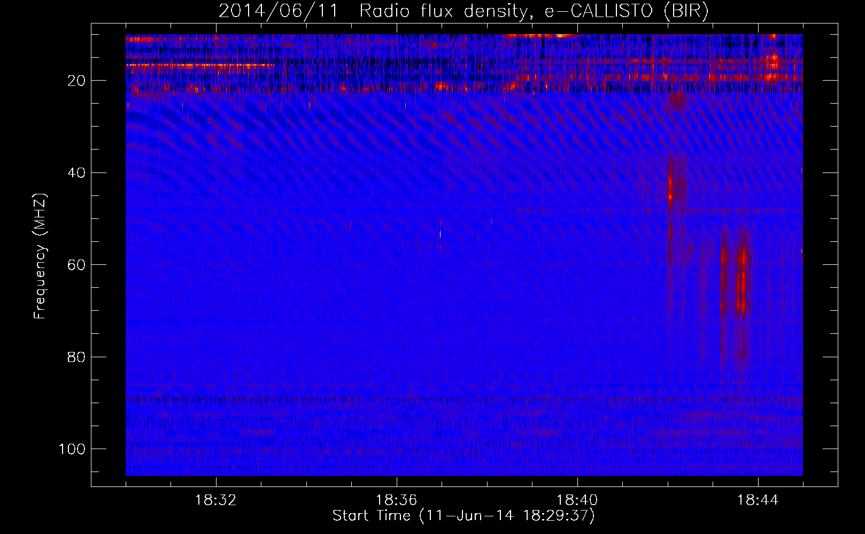This screenshot has width=865, height=534.
Task: Click the 18:44 time tick label
Action: point(758,500)
